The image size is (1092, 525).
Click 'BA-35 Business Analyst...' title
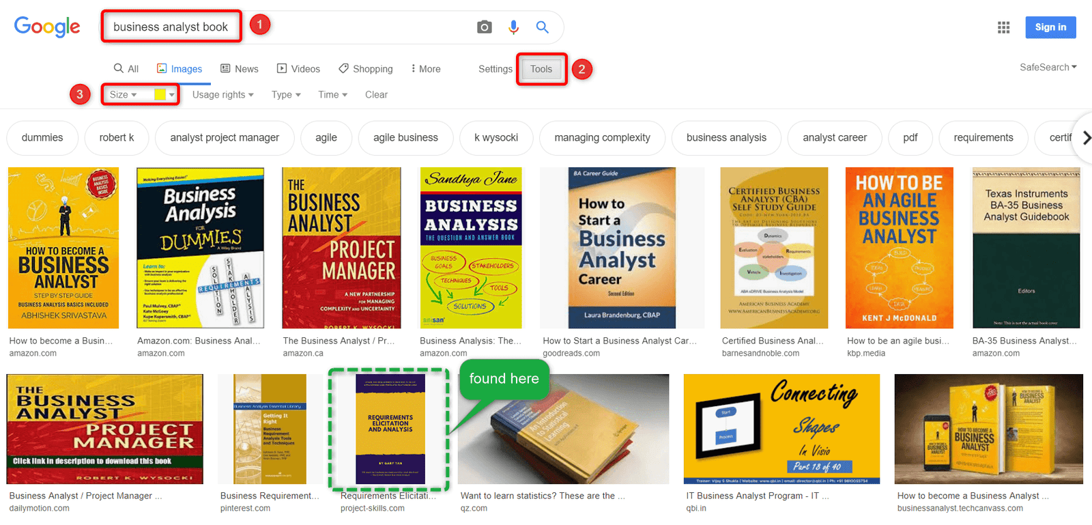[1024, 341]
